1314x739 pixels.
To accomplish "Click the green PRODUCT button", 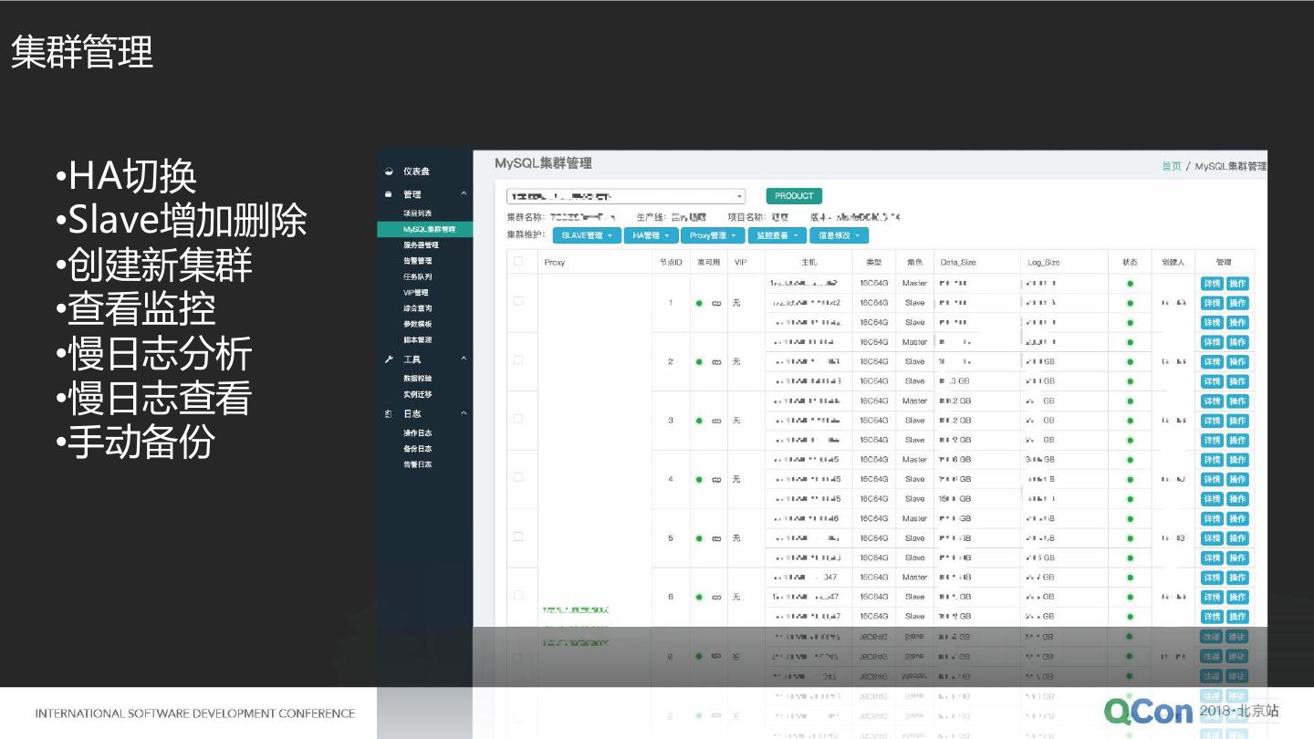I will tap(794, 196).
